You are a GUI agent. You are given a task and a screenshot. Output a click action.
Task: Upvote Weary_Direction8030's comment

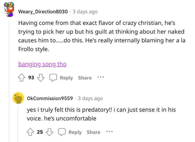22,78
